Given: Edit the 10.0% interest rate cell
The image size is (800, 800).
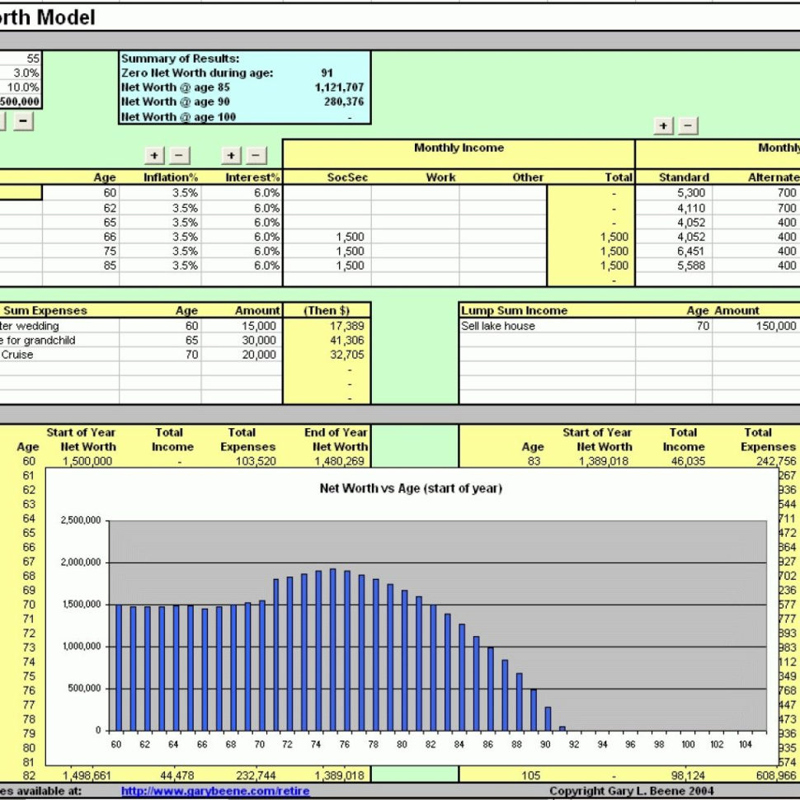Looking at the screenshot, I should [x=25, y=87].
